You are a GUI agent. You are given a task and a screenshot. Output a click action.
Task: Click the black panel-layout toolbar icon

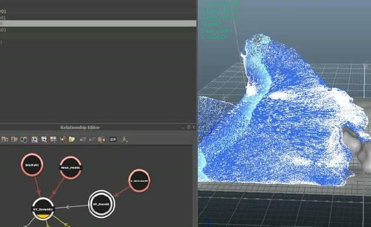(113, 139)
